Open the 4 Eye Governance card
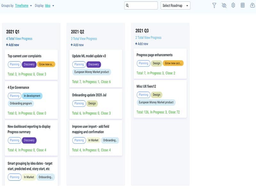This screenshot has height=192, width=256. click(19, 88)
